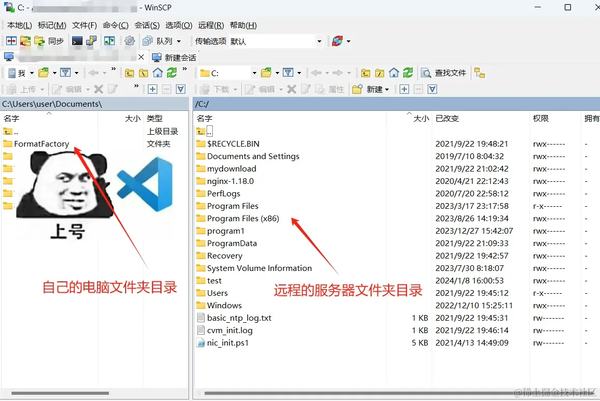600x401 pixels.
Task: Open the remote filter icon
Action: pyautogui.click(x=288, y=73)
